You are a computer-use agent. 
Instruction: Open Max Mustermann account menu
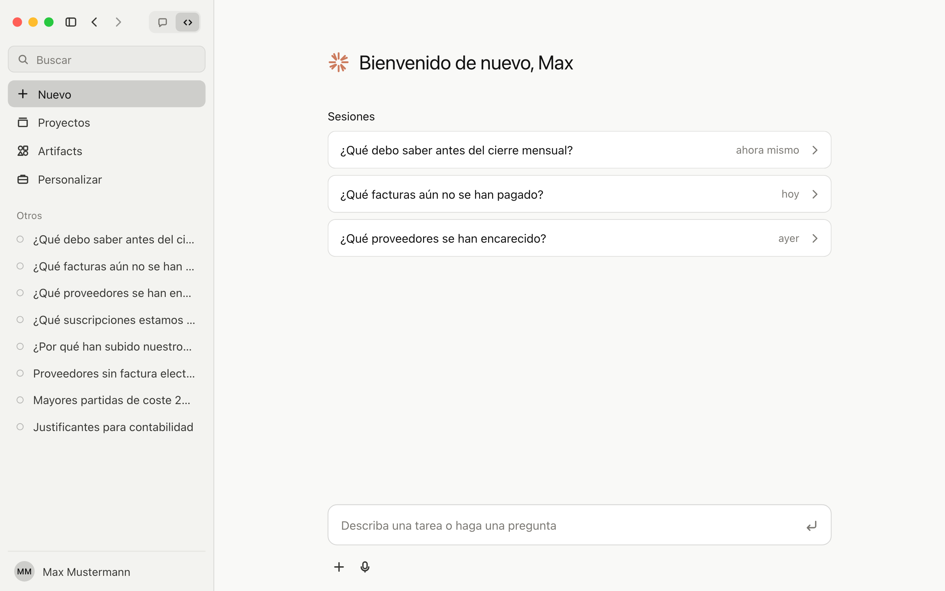pos(107,571)
